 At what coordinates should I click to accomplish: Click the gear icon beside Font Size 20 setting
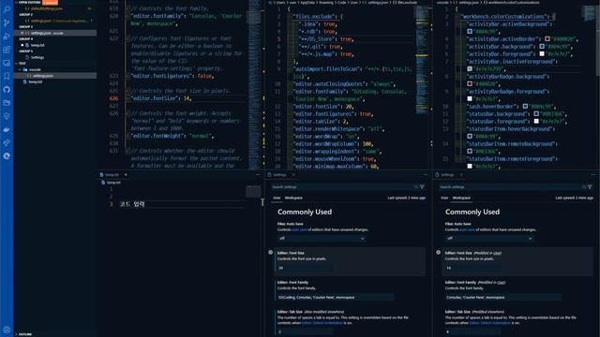271,253
